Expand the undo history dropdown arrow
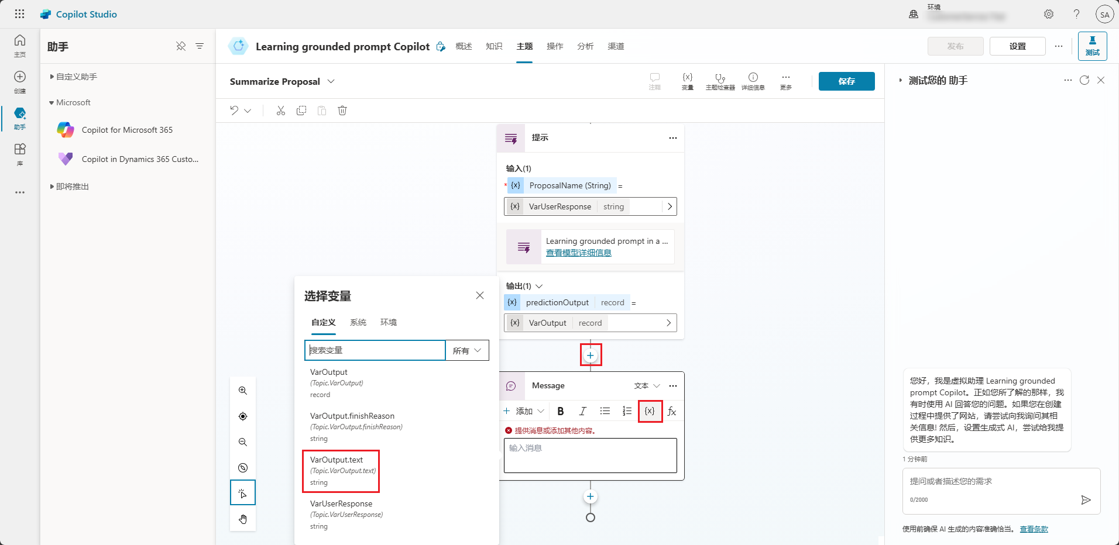1119x545 pixels. click(248, 111)
